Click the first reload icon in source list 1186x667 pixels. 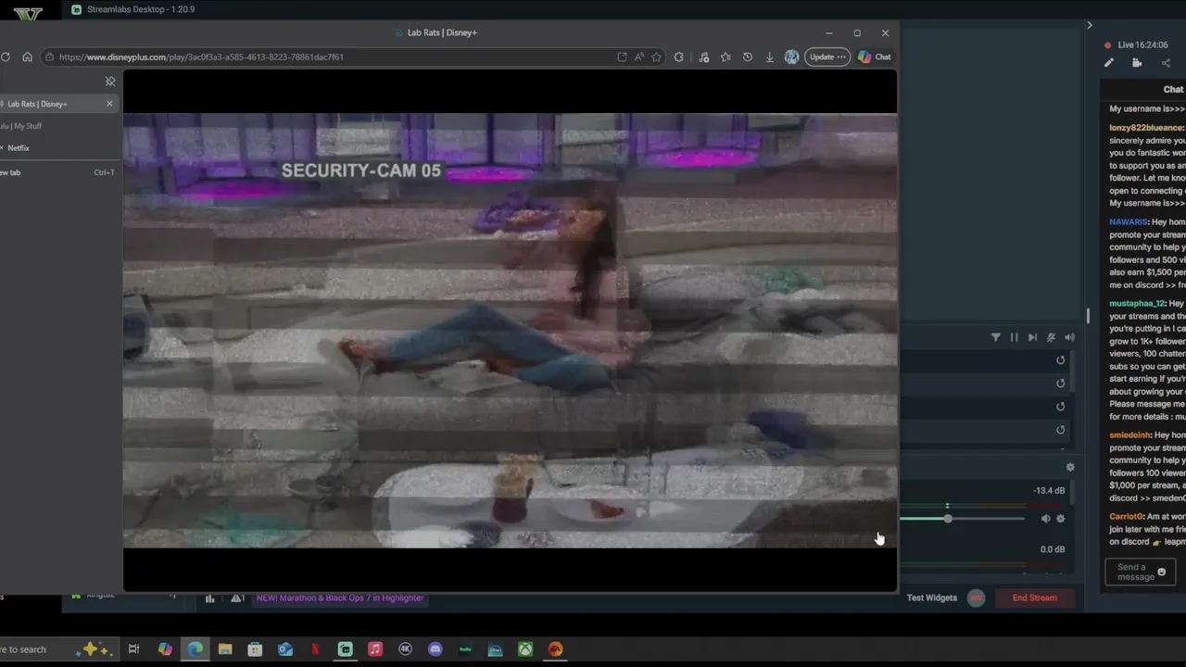tap(1061, 360)
